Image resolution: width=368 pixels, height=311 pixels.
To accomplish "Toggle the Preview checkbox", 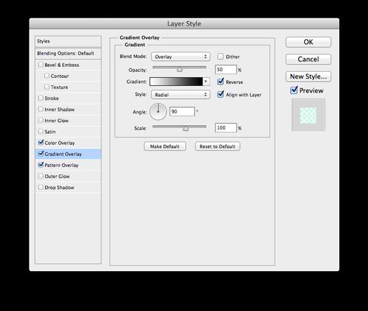I will [294, 90].
